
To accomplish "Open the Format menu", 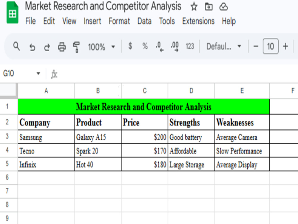I will 119,21.
